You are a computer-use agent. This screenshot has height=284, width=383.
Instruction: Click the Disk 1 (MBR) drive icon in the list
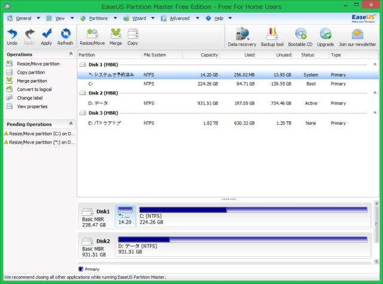coord(83,65)
